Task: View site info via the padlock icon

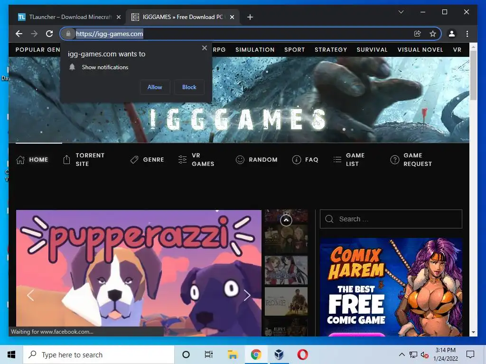Action: click(68, 34)
